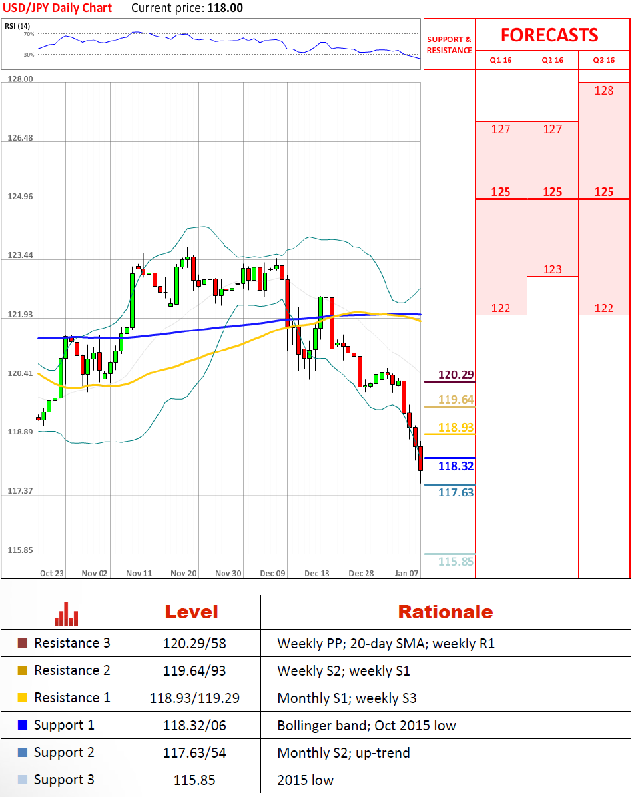Screen dimensions: 636x797
Task: Click the Weekly PP; 20-day SMA rationale
Action: 386,644
